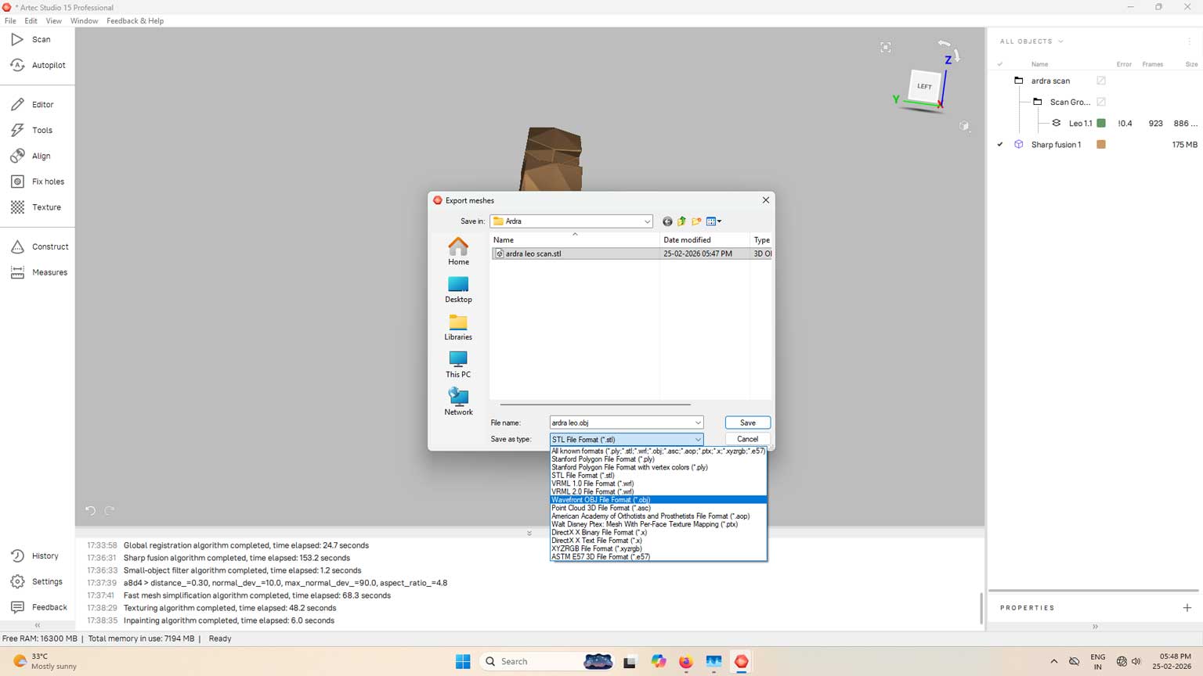Click the small cube projection icon below the view cube
This screenshot has height=676, width=1203.
(x=964, y=126)
